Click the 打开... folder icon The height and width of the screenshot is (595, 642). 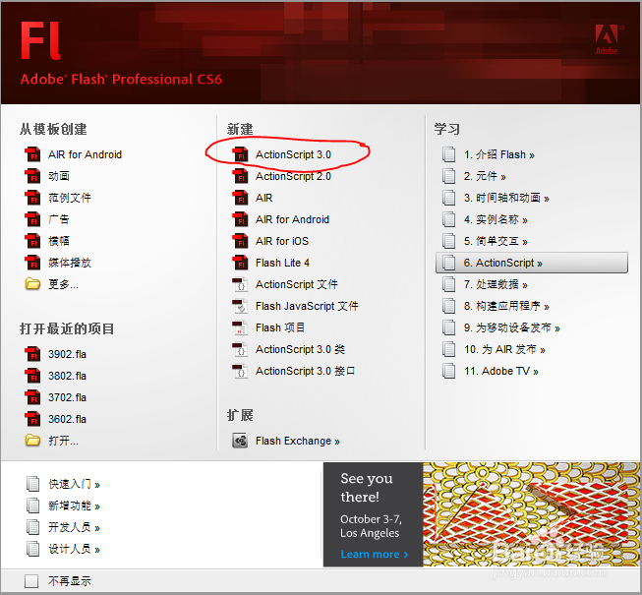point(32,441)
